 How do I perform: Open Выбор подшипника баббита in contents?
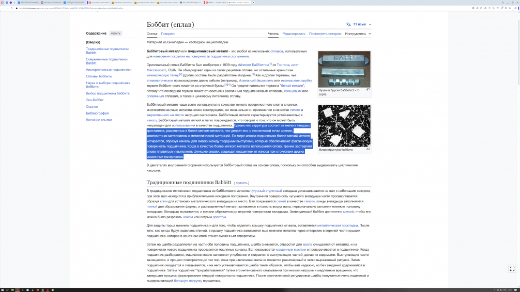108,93
